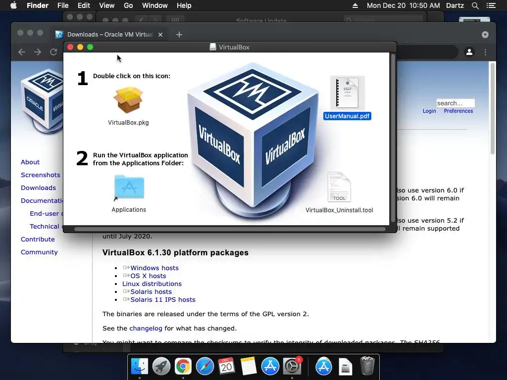Open the Go menu
Viewport: 507px width, 380px height.
pyautogui.click(x=128, y=5)
